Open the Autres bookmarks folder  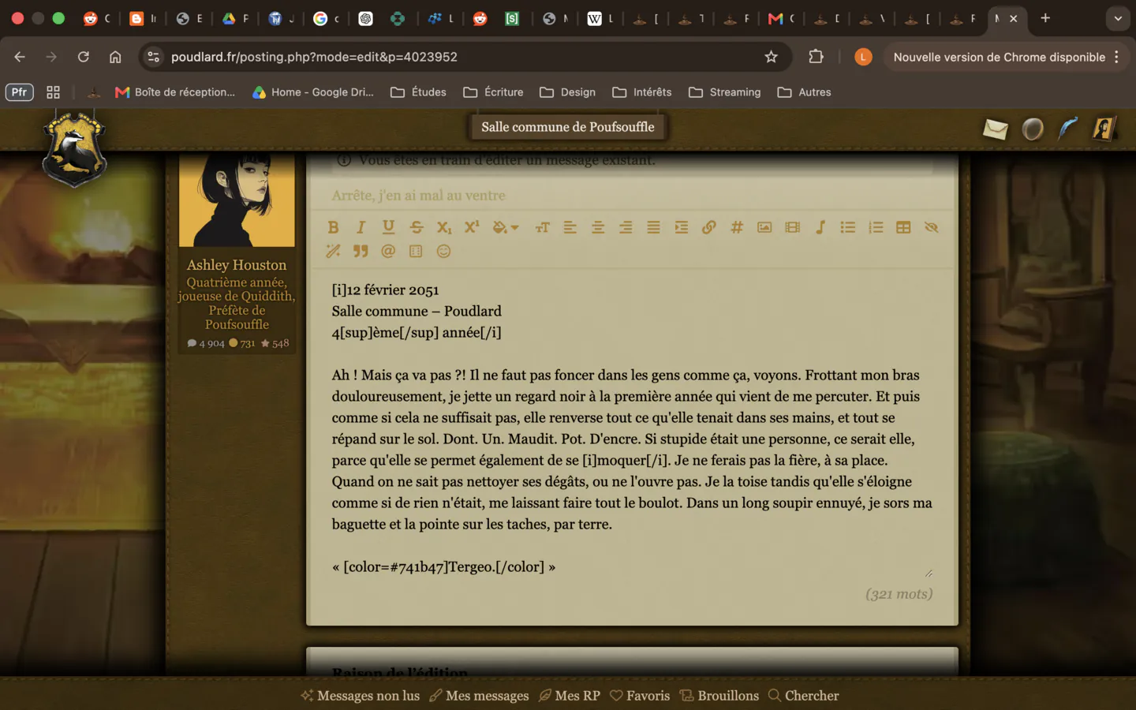(804, 92)
